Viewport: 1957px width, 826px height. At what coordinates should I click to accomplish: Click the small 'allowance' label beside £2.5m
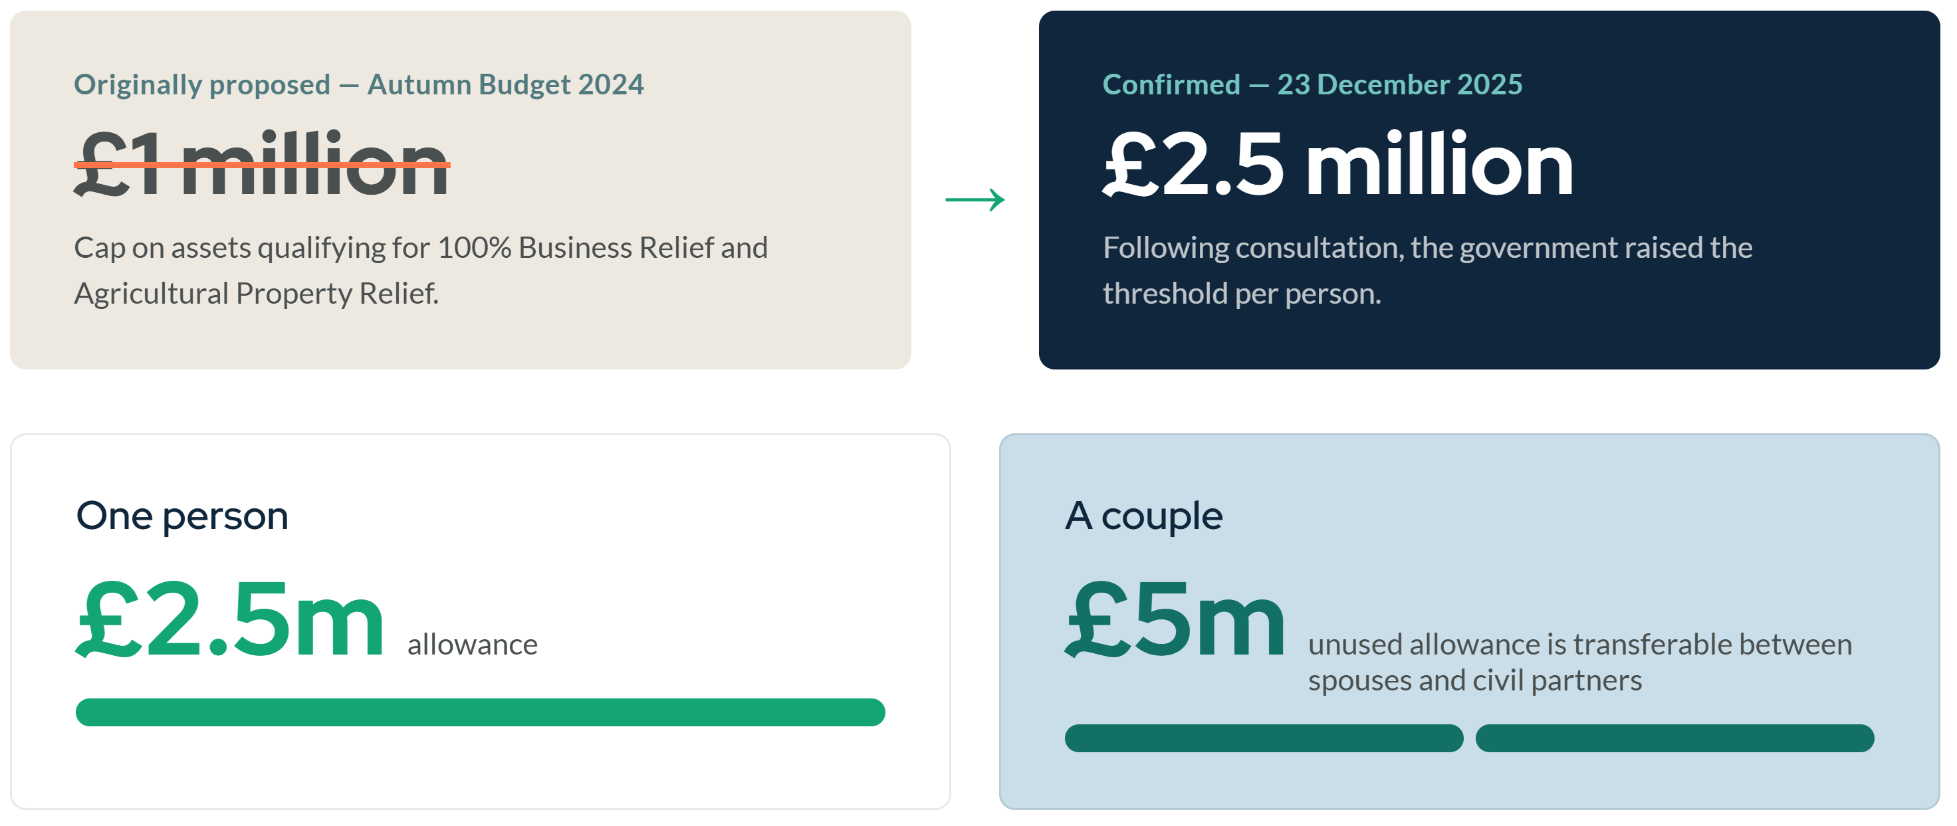[x=473, y=645]
